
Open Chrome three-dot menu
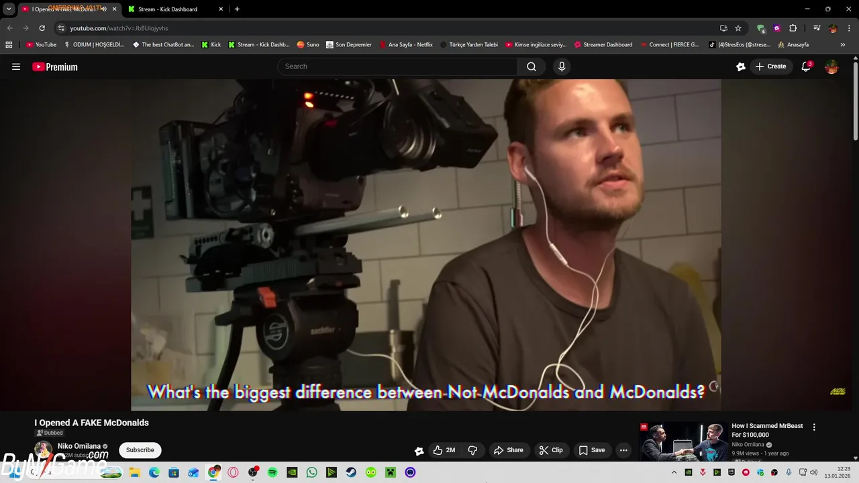pyautogui.click(x=849, y=28)
